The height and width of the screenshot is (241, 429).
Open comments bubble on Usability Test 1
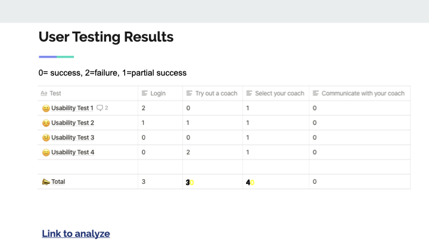[x=102, y=108]
